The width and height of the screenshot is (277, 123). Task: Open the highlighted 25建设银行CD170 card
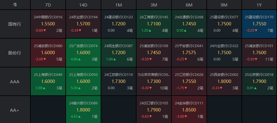[x=259, y=24]
